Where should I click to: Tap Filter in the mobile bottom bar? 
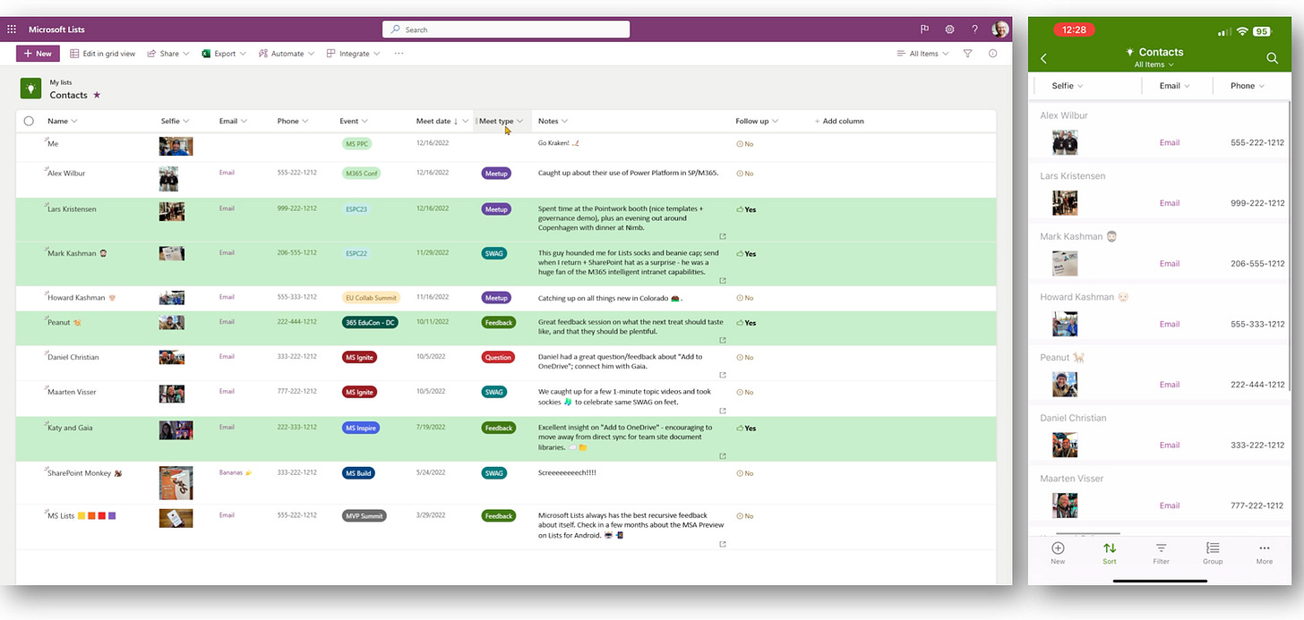pos(1161,553)
